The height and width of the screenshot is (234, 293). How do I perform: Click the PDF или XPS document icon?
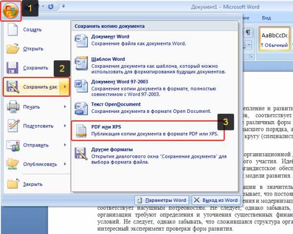coord(81,131)
